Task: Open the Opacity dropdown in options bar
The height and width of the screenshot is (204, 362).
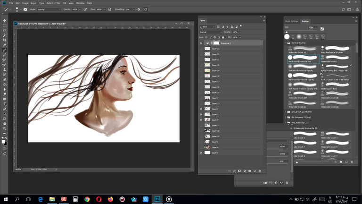Action: pyautogui.click(x=80, y=9)
